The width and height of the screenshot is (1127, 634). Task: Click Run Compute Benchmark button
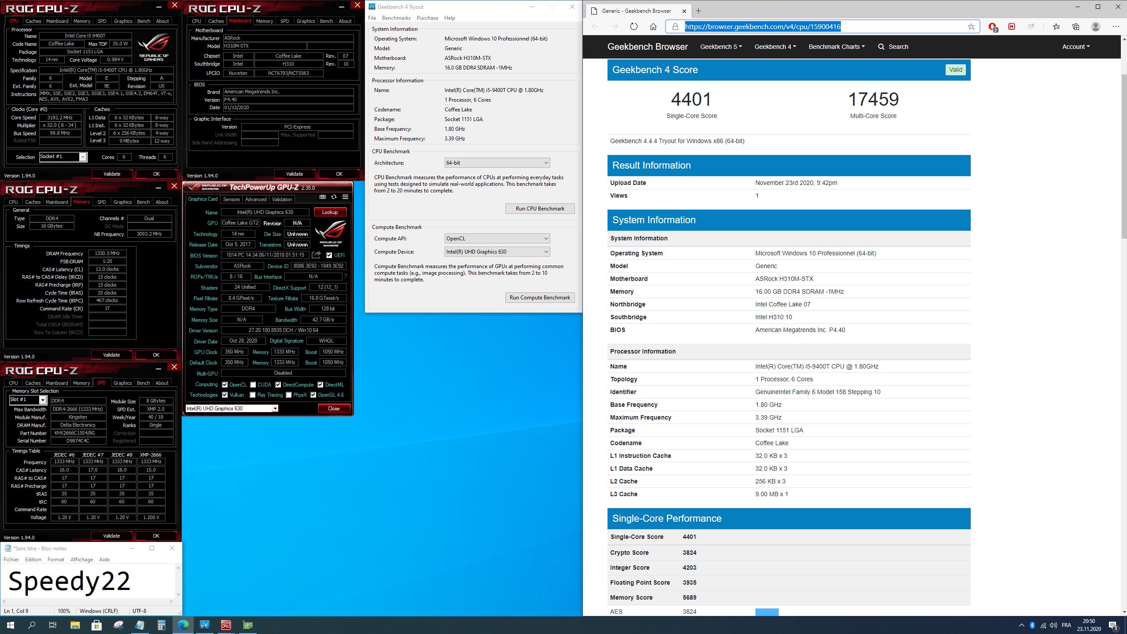pyautogui.click(x=540, y=298)
